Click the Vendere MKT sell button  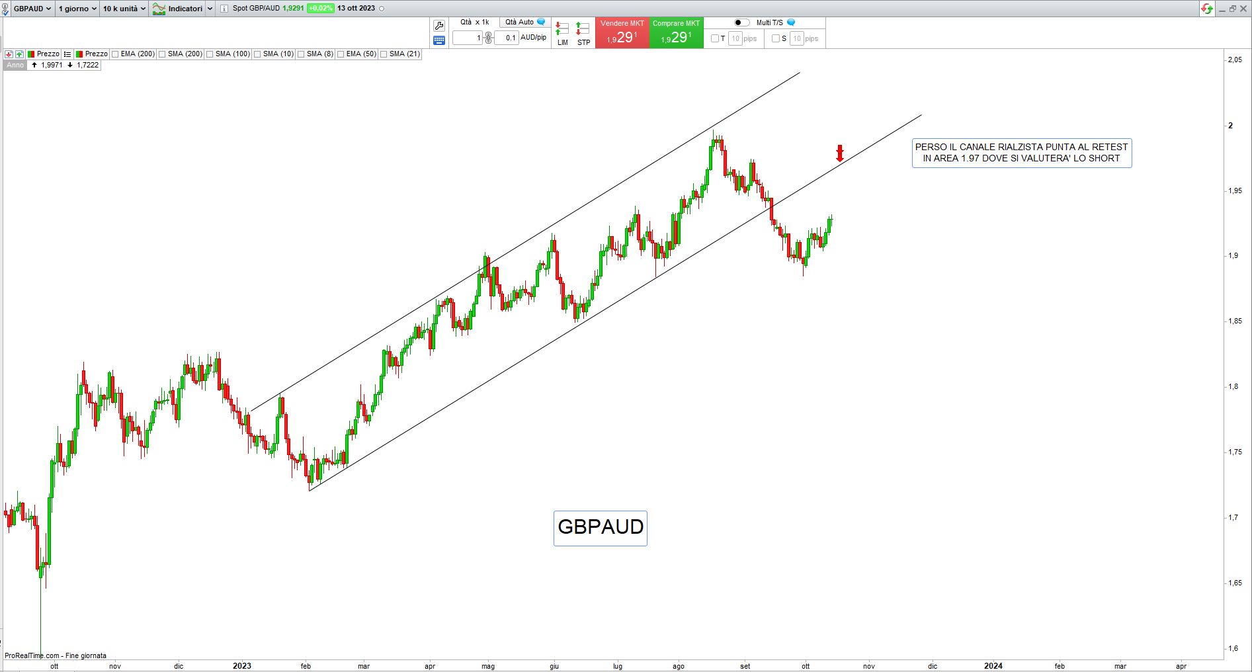point(622,33)
